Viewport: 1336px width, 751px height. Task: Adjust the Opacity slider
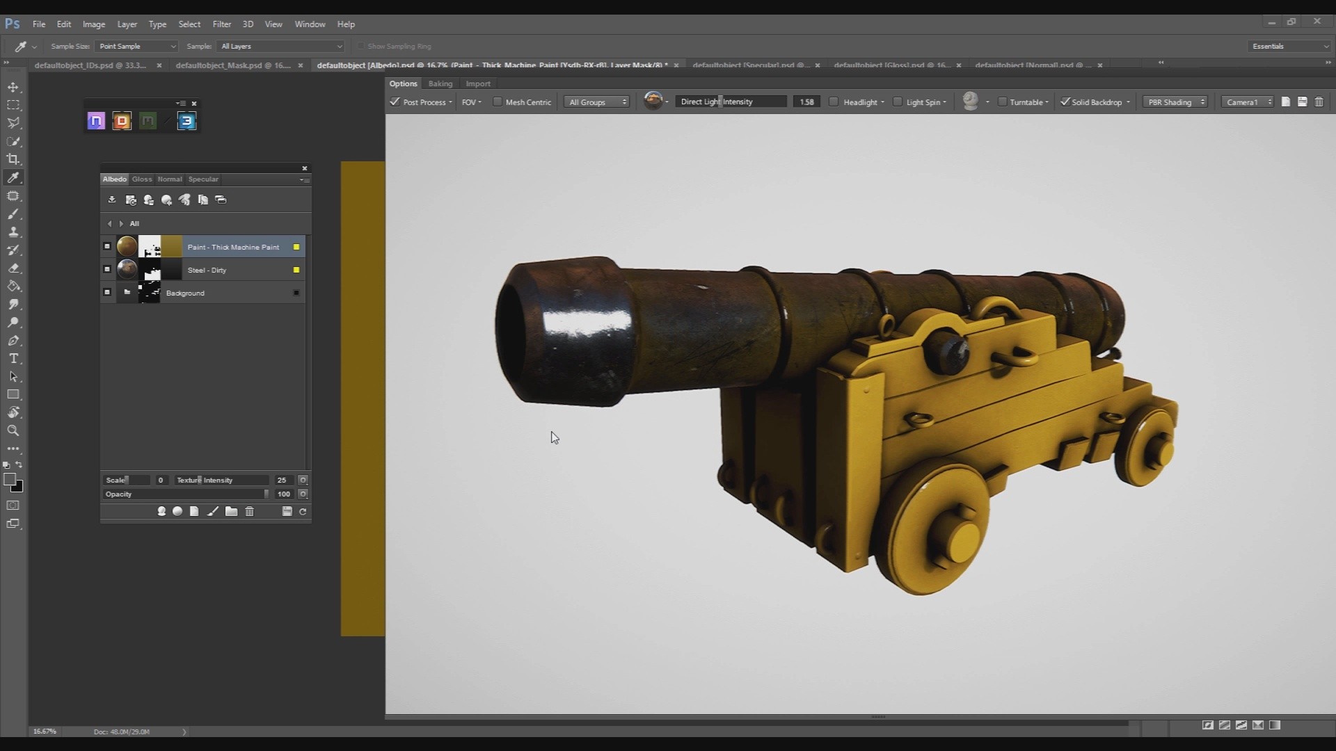tap(209, 494)
